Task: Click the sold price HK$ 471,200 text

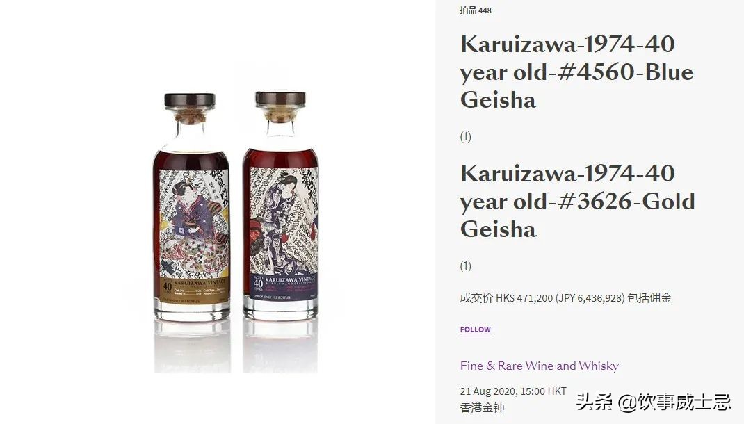Action: pyautogui.click(x=524, y=298)
